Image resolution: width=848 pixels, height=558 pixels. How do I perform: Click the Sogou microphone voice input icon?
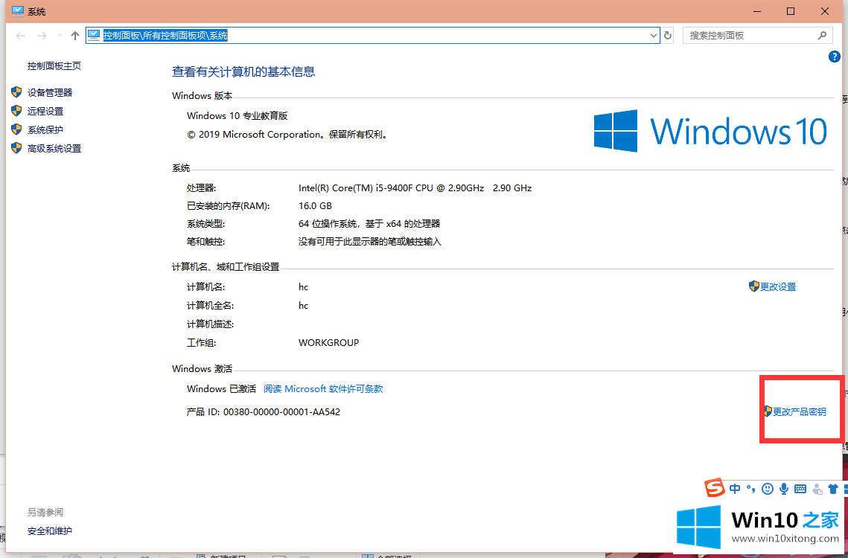coord(784,489)
